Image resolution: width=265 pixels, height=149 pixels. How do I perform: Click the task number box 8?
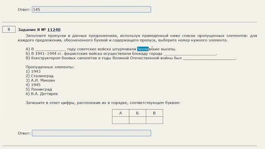[x=9, y=29]
